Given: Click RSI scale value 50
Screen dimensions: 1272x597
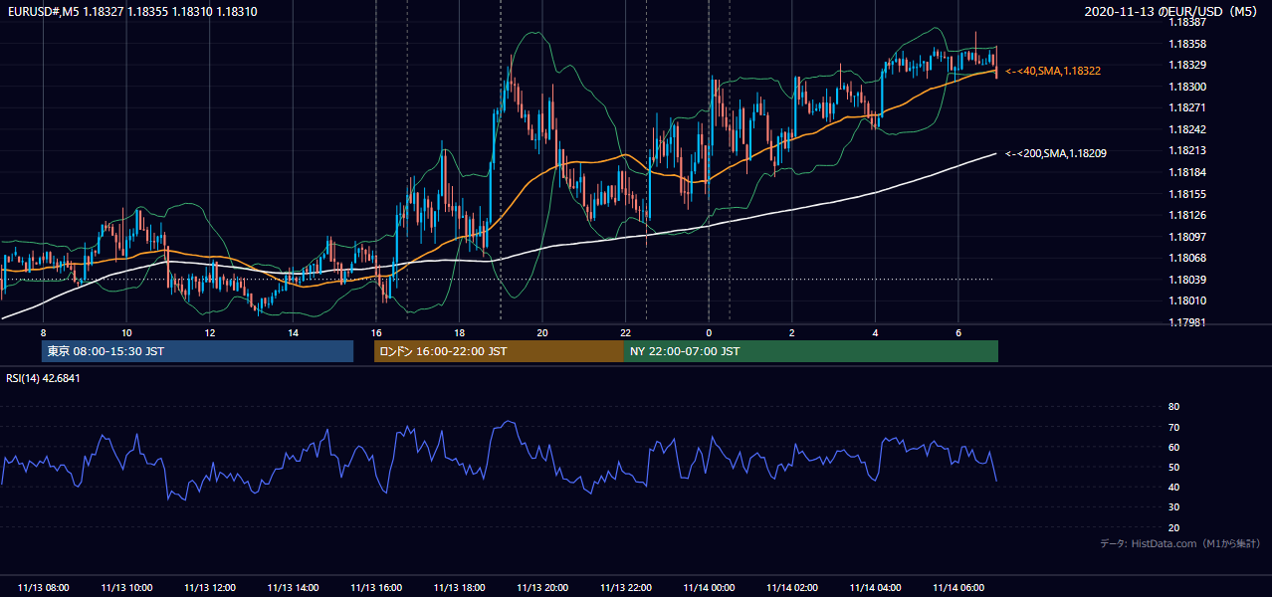Looking at the screenshot, I should click(1173, 467).
